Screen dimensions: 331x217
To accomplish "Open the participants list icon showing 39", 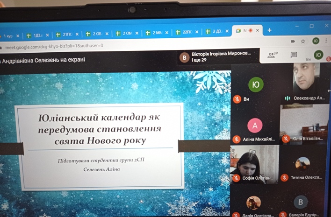I will click(x=272, y=55).
